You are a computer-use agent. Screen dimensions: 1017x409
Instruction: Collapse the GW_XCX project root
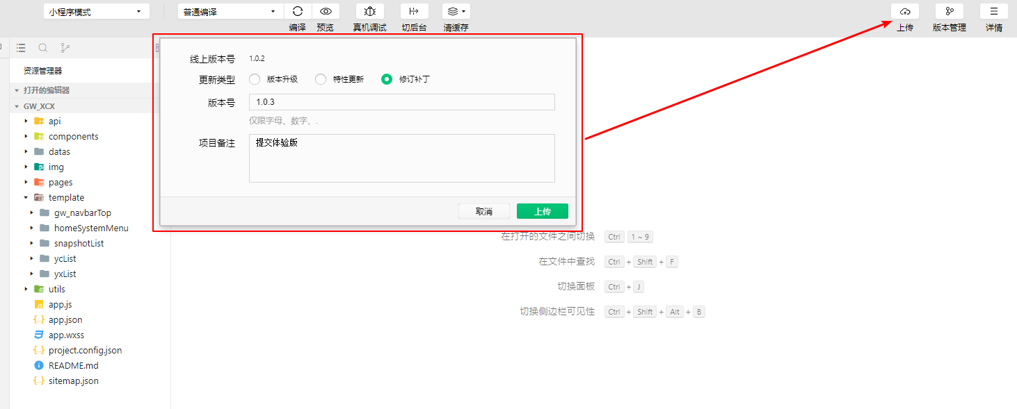(17, 106)
